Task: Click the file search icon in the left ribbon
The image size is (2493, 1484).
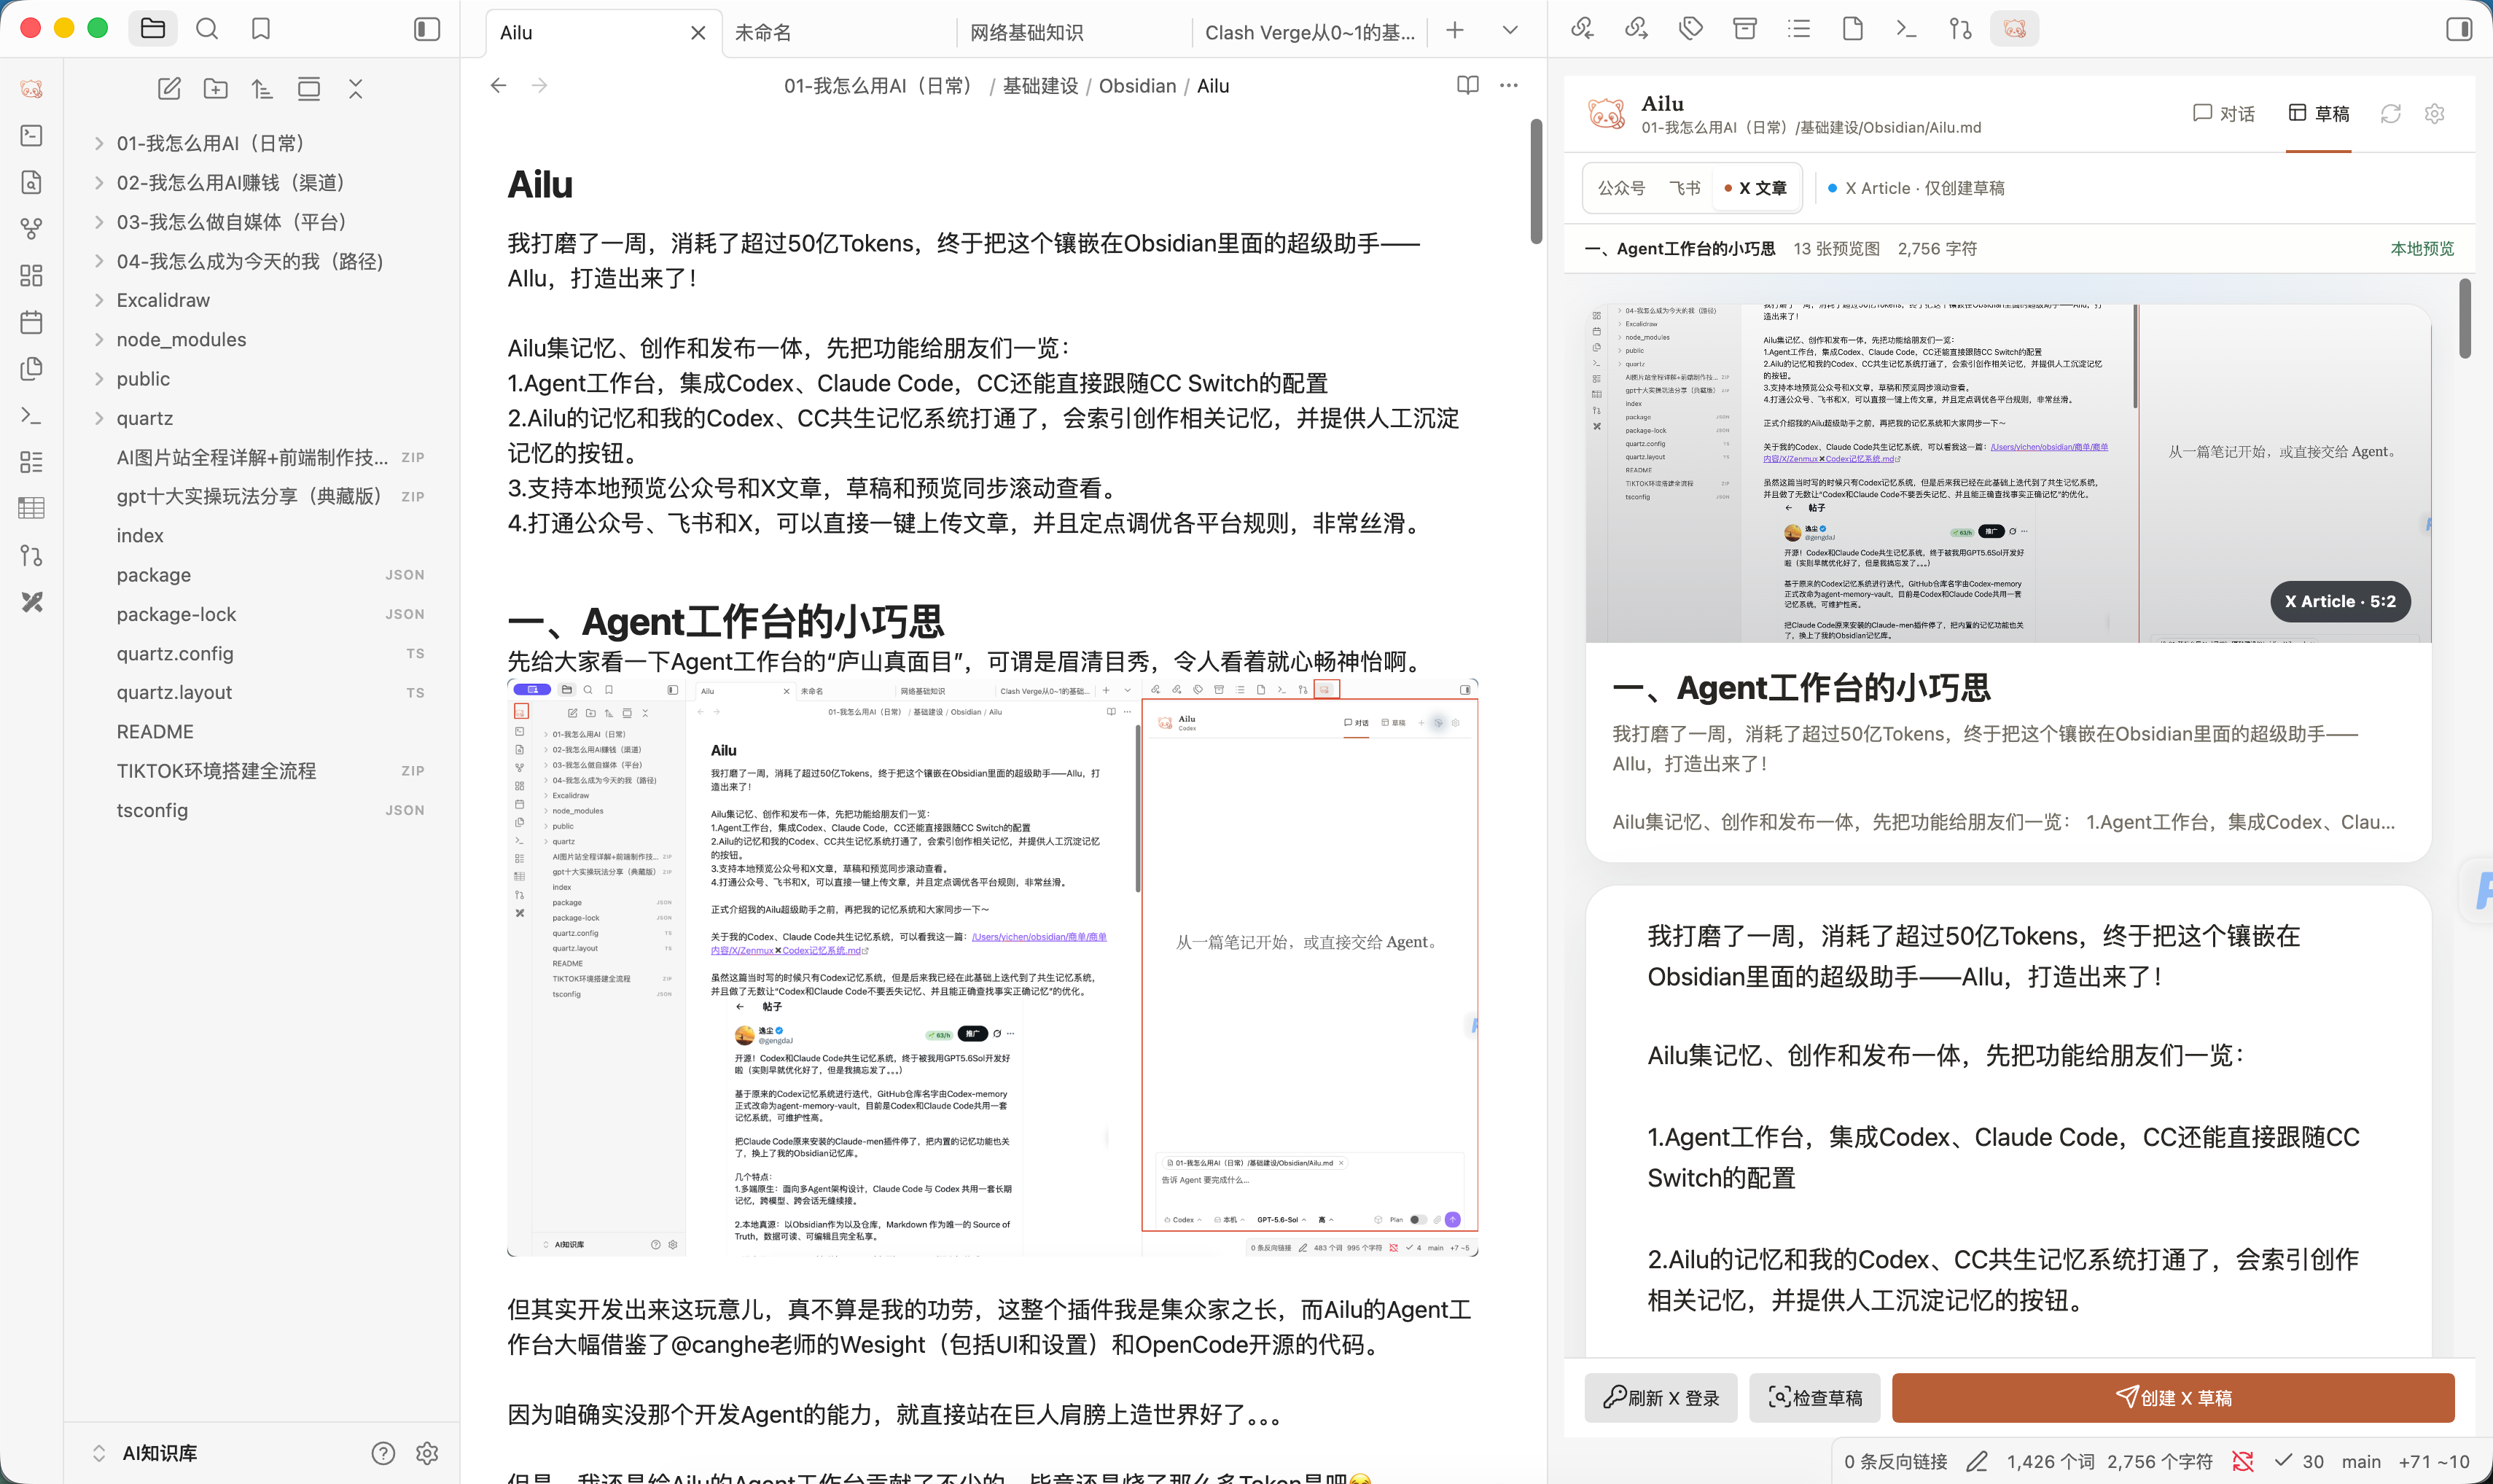Action: pos(32,182)
